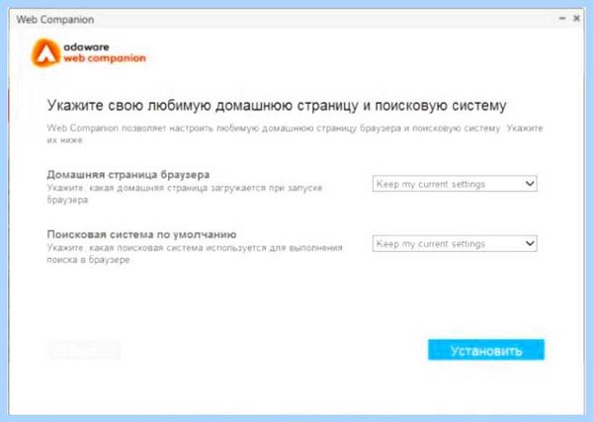593x422 pixels.
Task: Click the faded back button at bottom left
Action: tap(85, 350)
